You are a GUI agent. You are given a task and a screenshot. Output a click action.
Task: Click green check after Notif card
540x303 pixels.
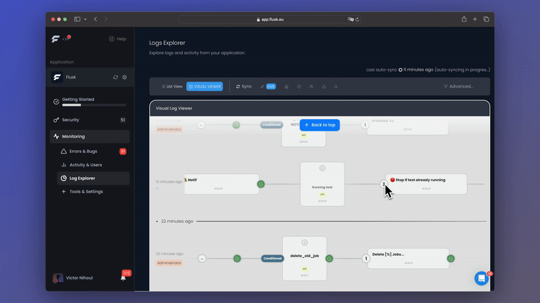coord(261,184)
